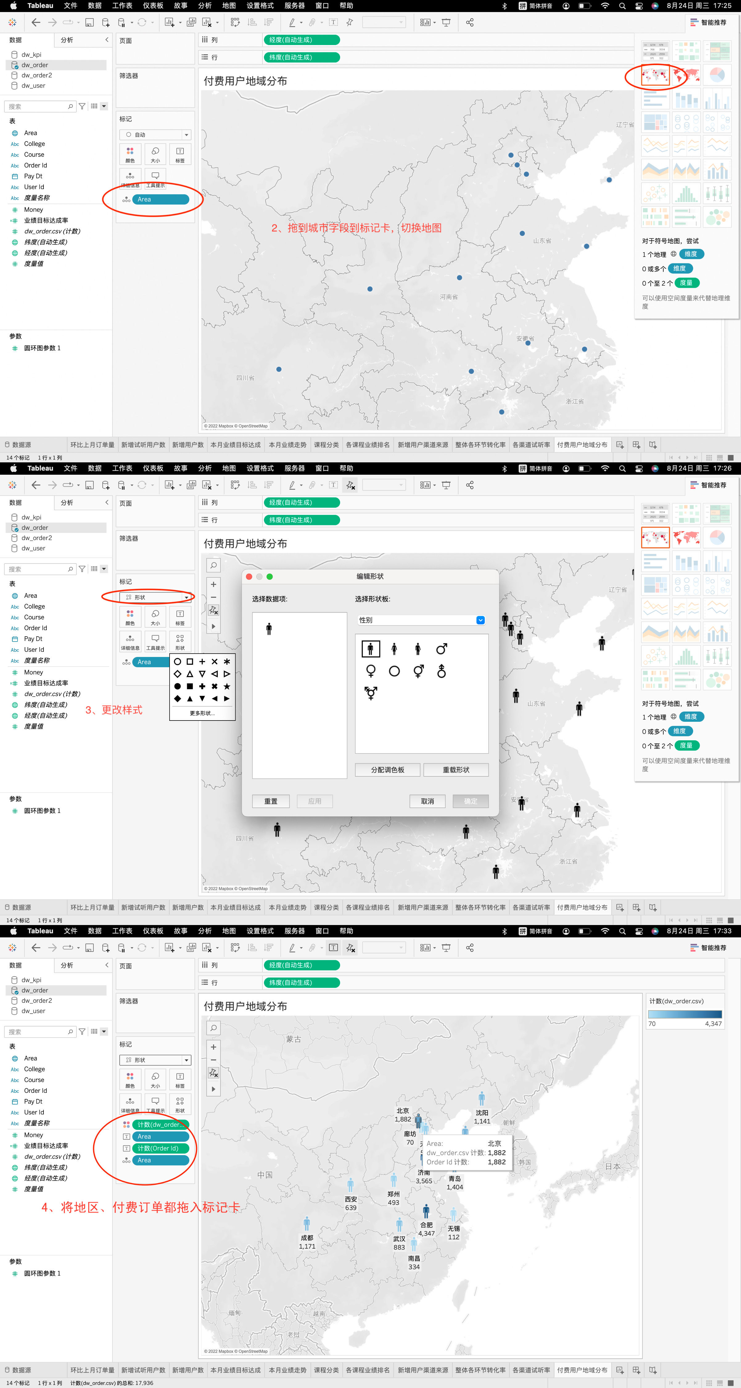Click the 工具提示 marks button in the 17:25 window

155,179
